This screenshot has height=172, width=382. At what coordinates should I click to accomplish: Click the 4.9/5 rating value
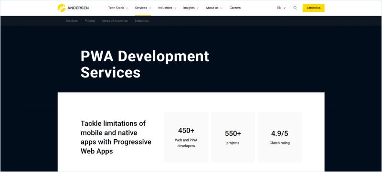pyautogui.click(x=280, y=134)
